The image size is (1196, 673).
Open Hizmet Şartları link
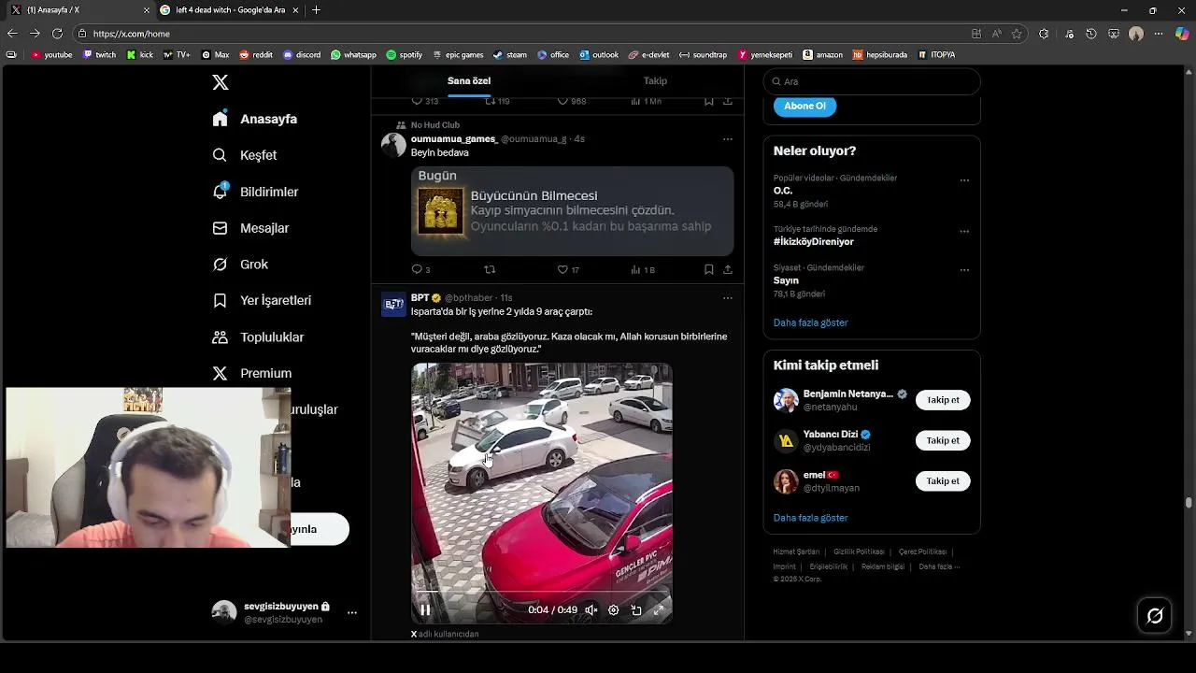(x=796, y=552)
